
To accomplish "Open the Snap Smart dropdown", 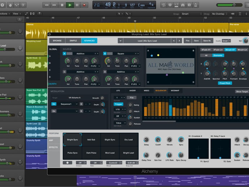I will point(191,14).
